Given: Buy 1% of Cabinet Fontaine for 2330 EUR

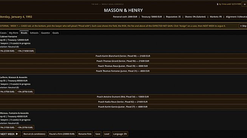Looking at the screenshot, I should click(x=8, y=51).
